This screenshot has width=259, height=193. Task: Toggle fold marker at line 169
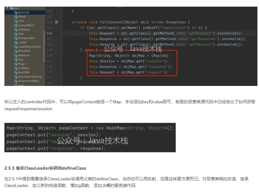[x=62, y=50]
